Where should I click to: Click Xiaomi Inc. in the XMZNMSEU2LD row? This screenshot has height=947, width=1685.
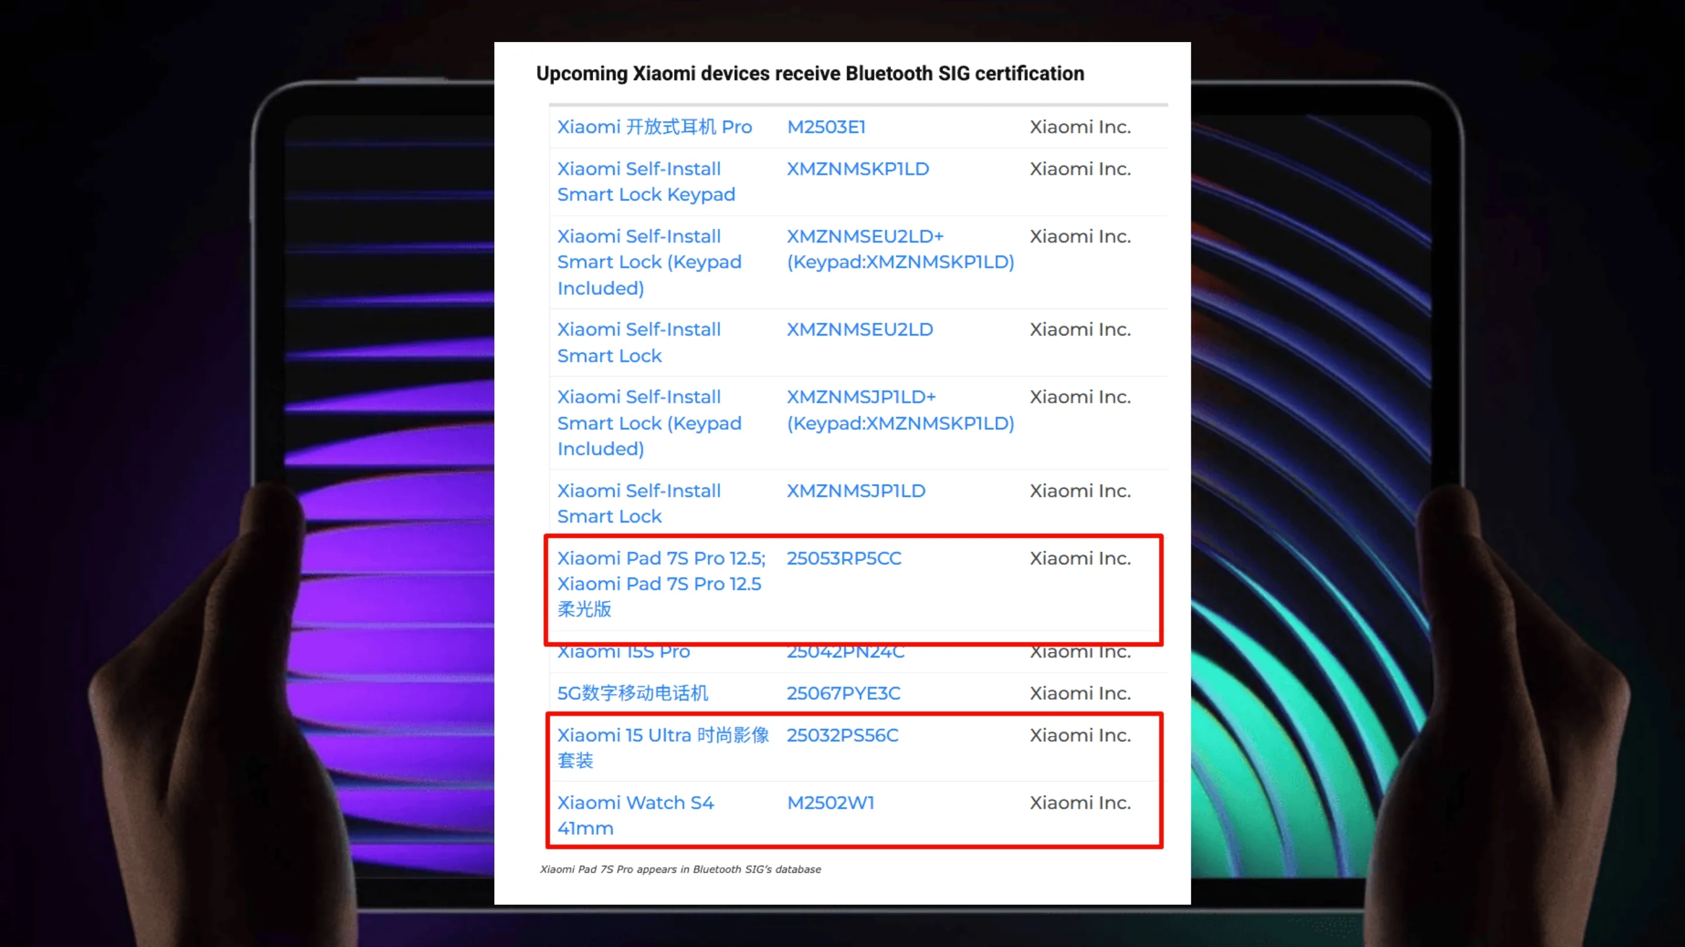tap(1080, 329)
